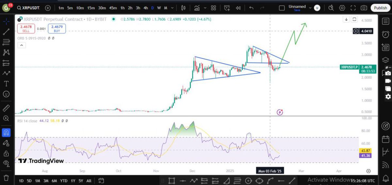Viewport: 392px width, 185px height.
Task: Switch to 15m timeframe
Action: pyautogui.click(x=91, y=8)
